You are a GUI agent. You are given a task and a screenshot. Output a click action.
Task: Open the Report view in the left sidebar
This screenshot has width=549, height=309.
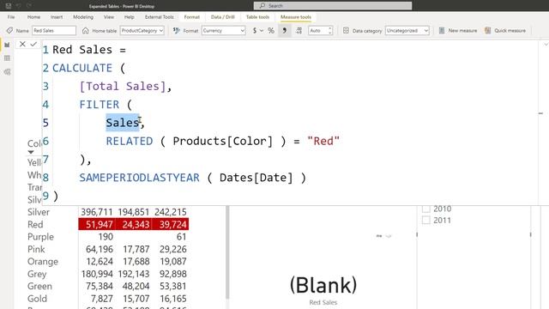pyautogui.click(x=7, y=45)
